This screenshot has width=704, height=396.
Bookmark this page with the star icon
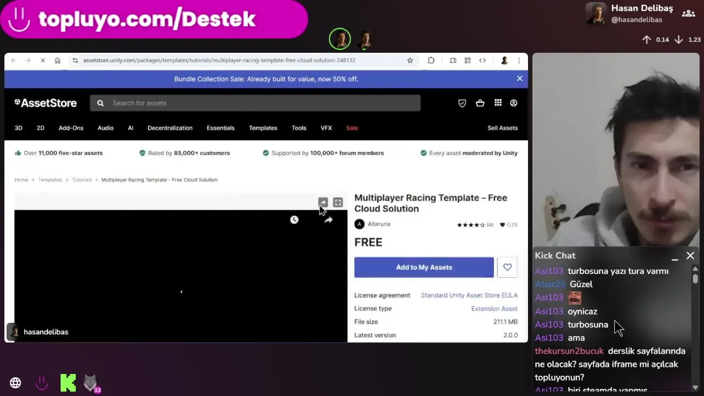[x=410, y=61]
